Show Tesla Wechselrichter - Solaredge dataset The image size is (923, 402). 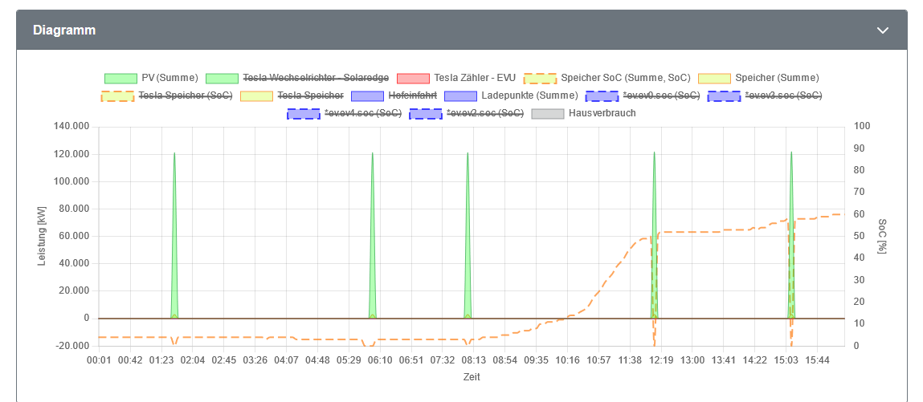[x=317, y=78]
